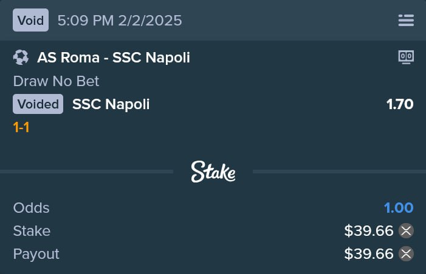426x274 pixels.
Task: Open the hamburger menu icon
Action: (x=406, y=21)
